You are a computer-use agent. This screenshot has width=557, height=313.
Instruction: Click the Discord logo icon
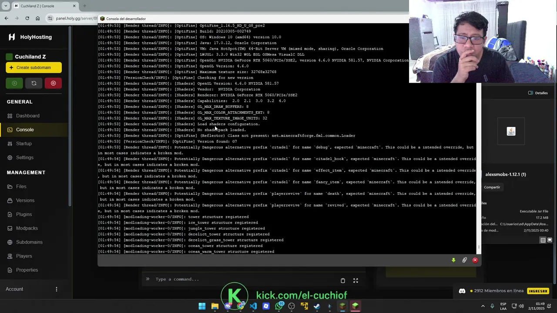pyautogui.click(x=462, y=291)
